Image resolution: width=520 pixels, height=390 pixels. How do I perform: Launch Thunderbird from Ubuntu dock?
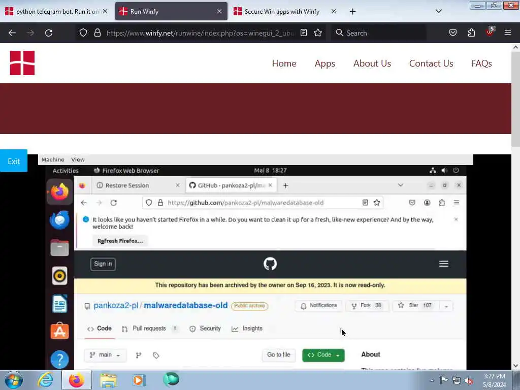point(60,219)
